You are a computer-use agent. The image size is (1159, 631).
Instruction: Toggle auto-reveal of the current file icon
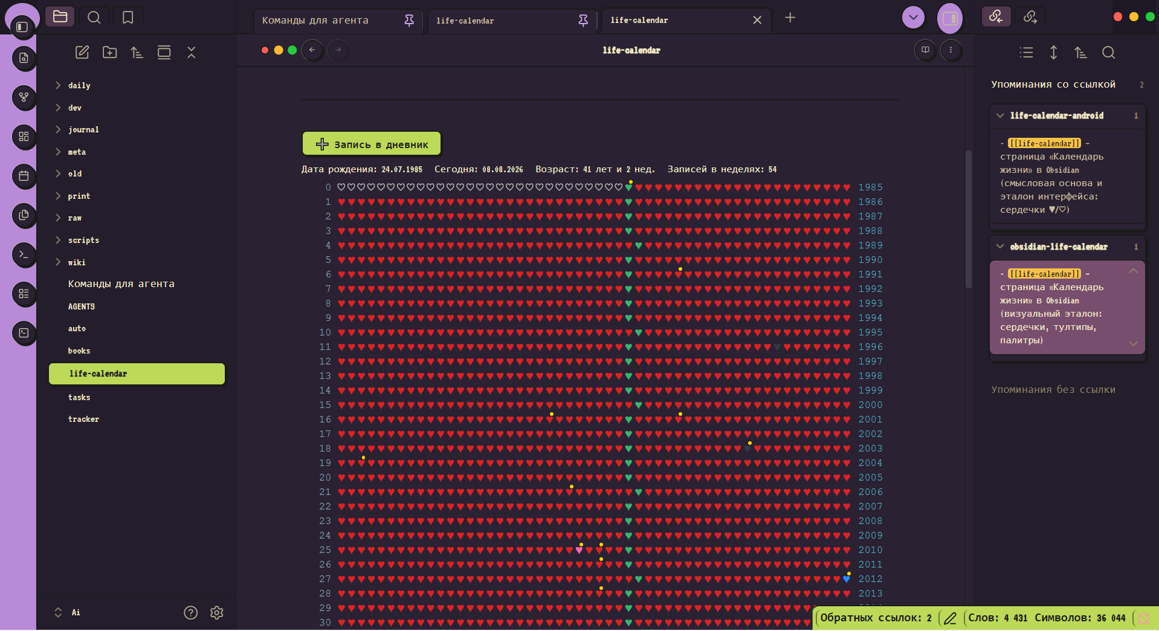click(164, 53)
